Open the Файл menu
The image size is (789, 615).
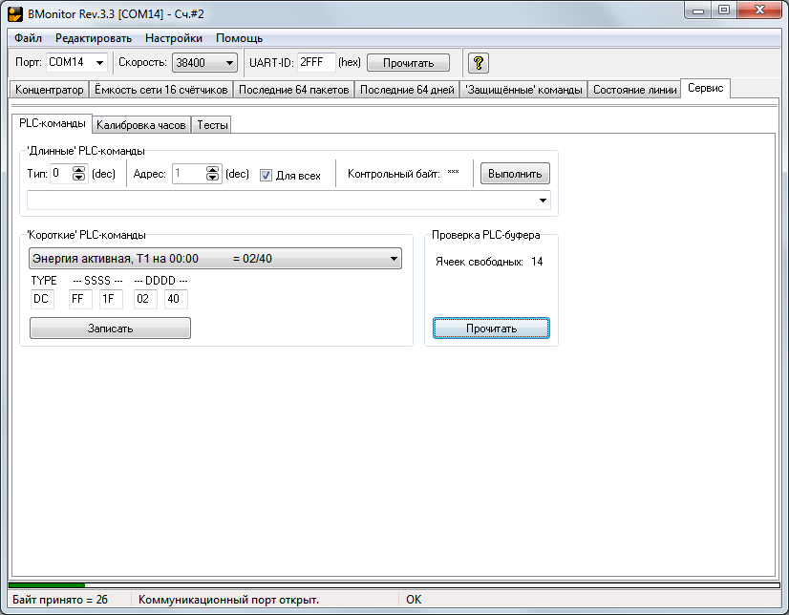[x=29, y=38]
